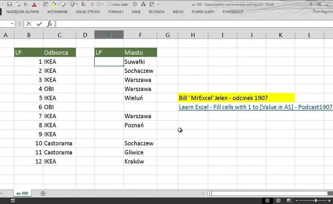Click the sticky note shape icon
333x204 pixels.
click(x=63, y=4)
